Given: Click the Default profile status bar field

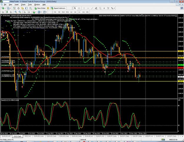Looking at the screenshot, I should tap(83, 140).
